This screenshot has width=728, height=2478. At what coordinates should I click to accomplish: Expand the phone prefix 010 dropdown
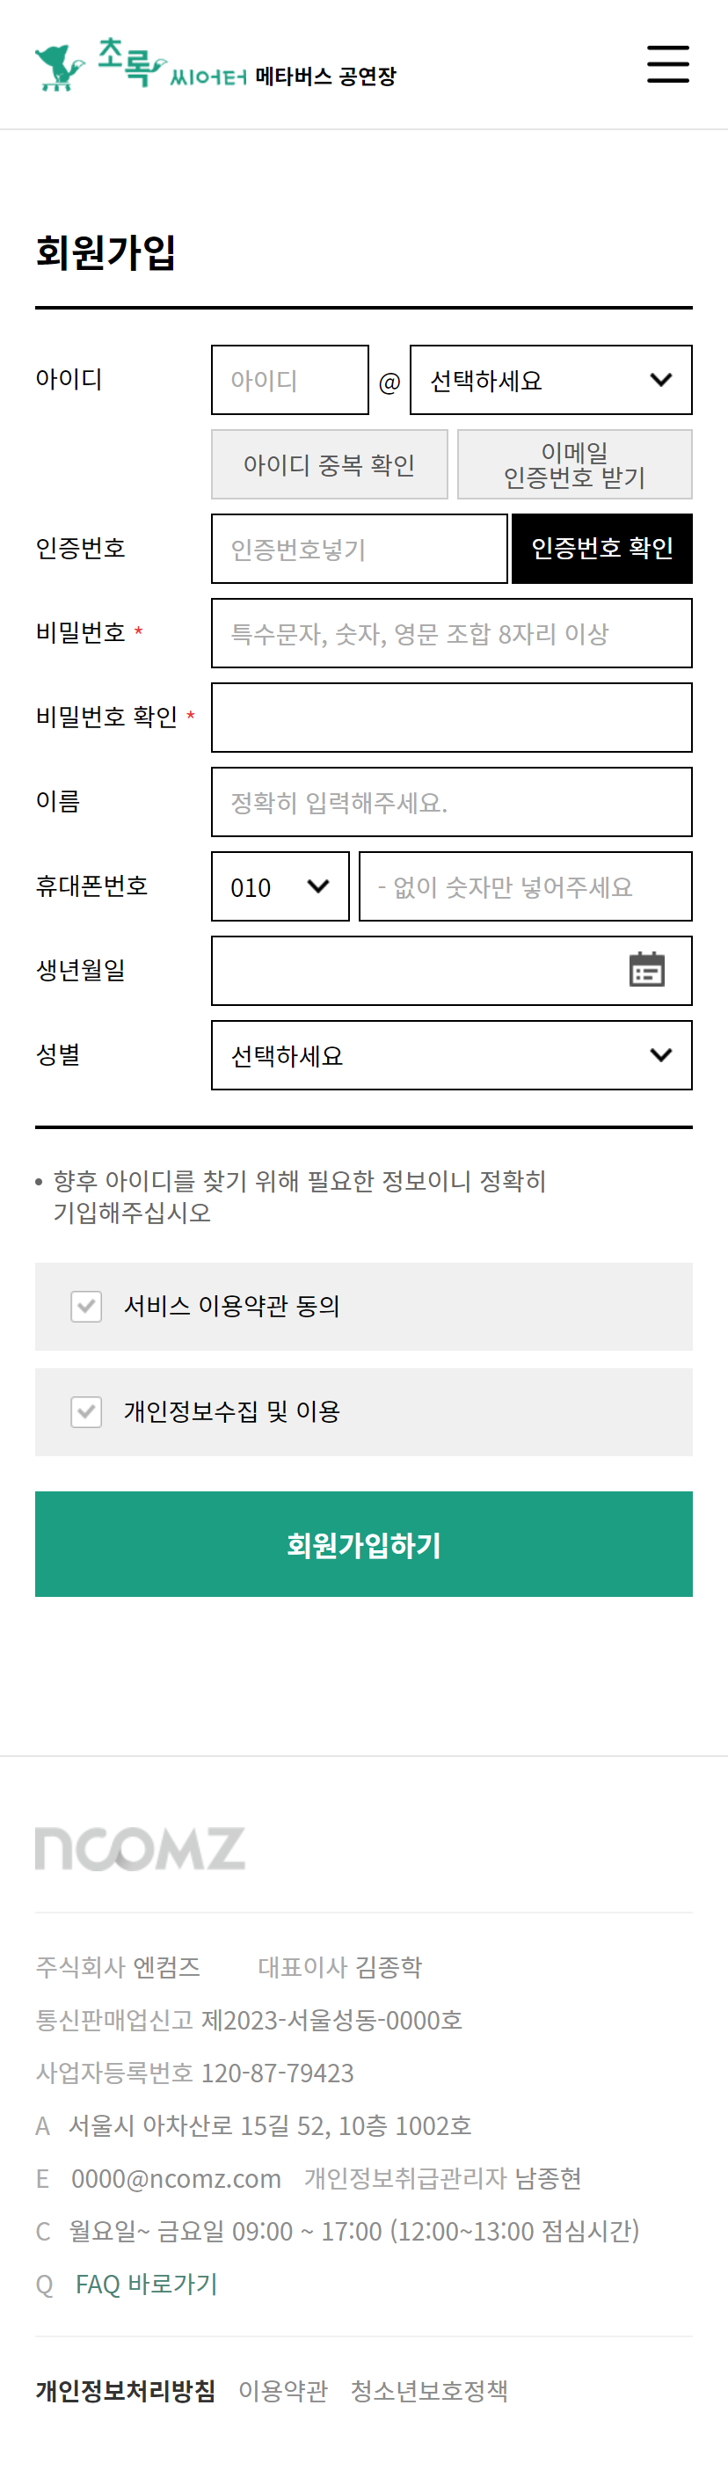point(279,887)
